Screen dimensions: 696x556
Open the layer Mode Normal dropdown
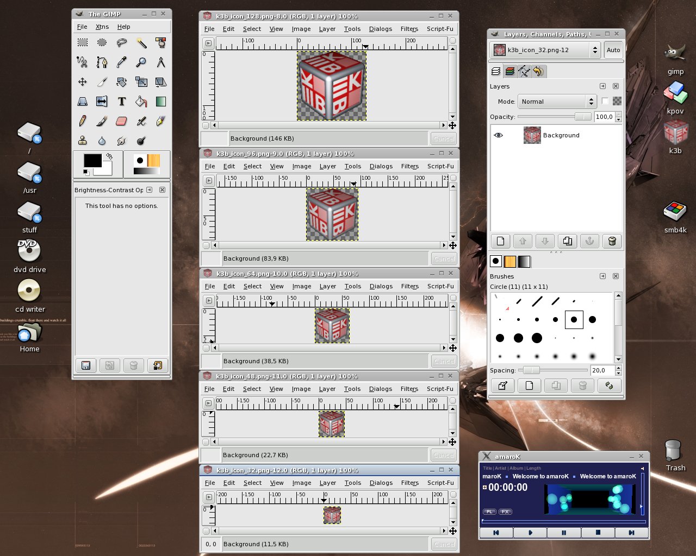coord(557,102)
